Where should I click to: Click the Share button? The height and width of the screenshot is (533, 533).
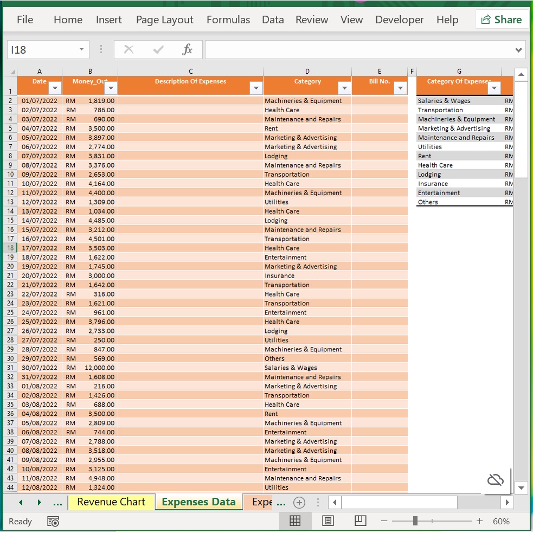pos(502,20)
